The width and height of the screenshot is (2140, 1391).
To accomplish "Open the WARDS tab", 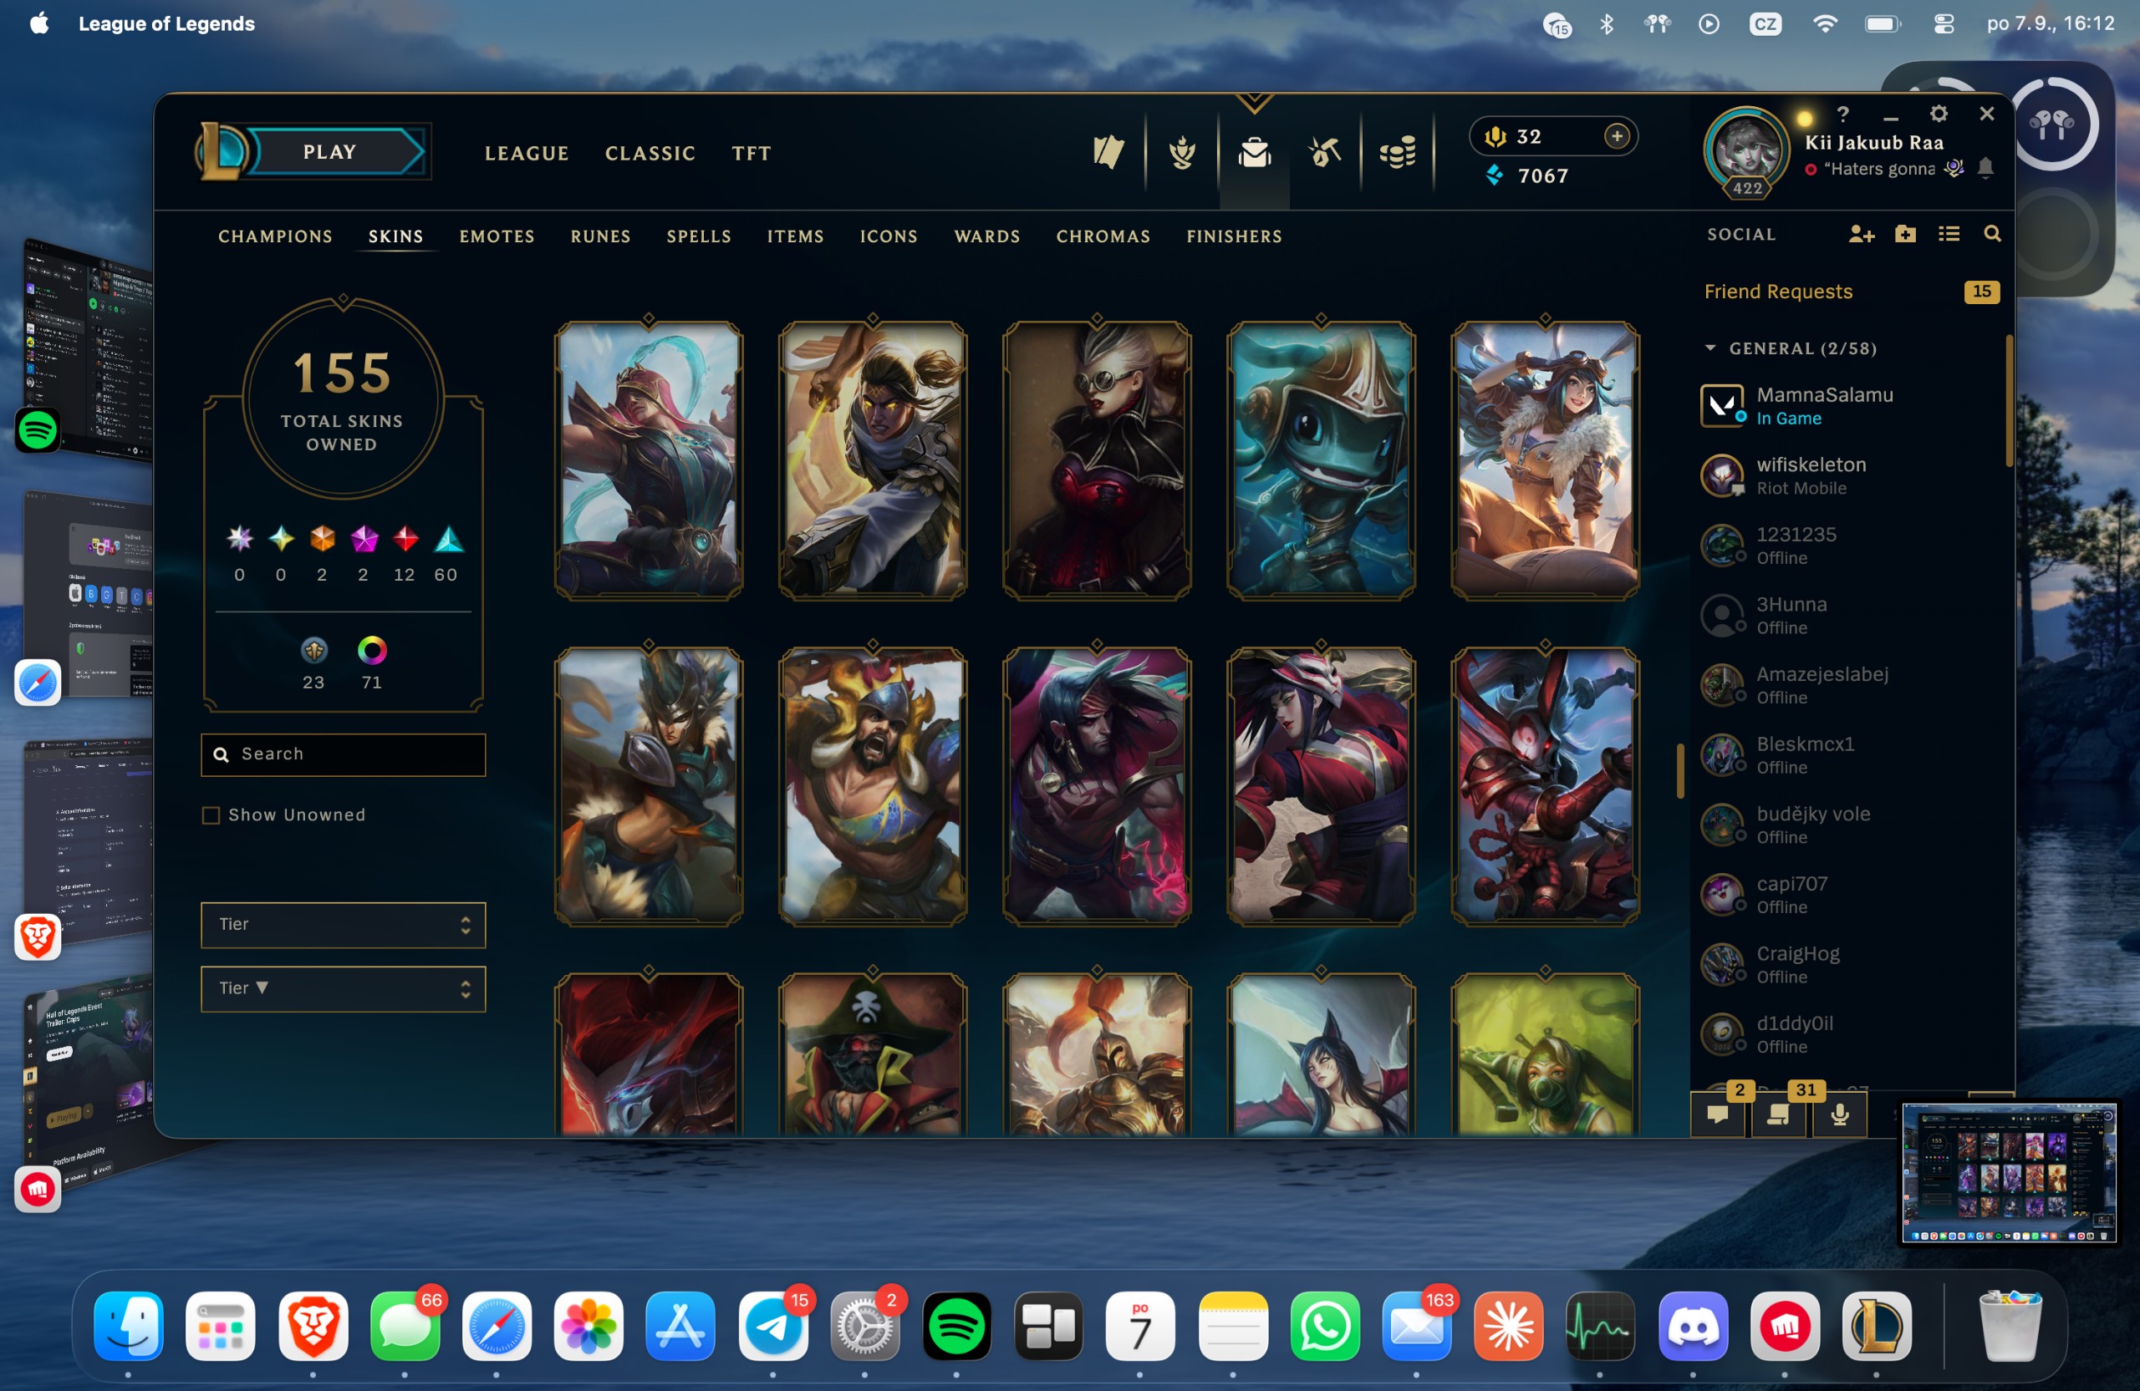I will (986, 236).
